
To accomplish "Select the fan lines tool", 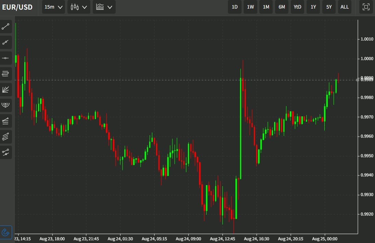I will (6, 89).
